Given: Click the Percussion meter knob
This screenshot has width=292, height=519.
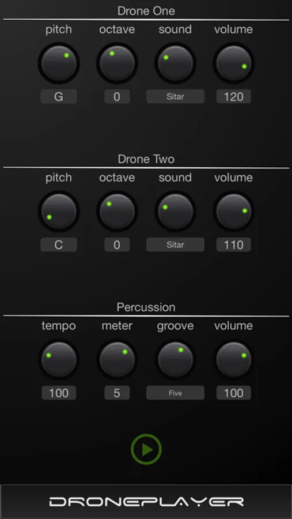Looking at the screenshot, I should click(117, 359).
